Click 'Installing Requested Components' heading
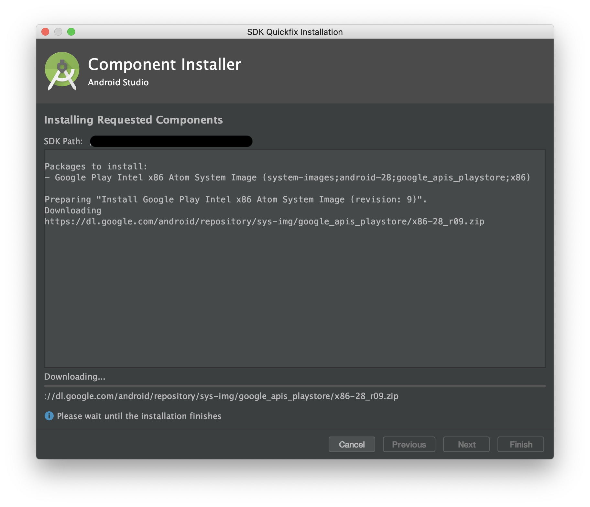 click(133, 120)
